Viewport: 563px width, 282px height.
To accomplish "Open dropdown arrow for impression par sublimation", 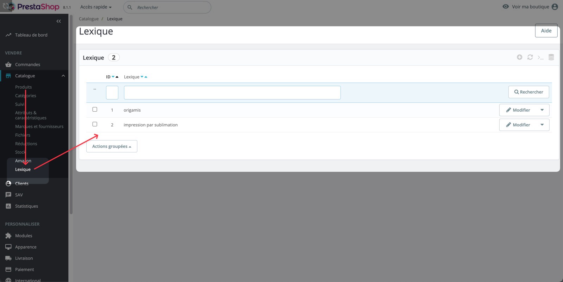I will point(542,125).
